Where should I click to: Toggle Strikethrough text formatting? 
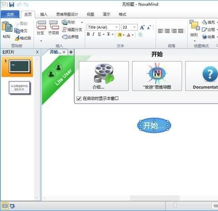[109, 34]
